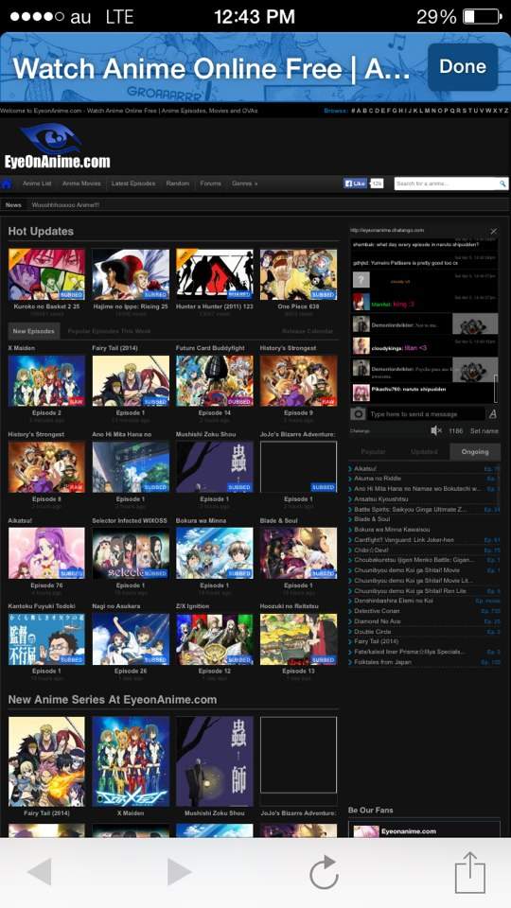Open Selector Infected WIXOSS Episode 1
511x908 pixels.
[x=131, y=553]
